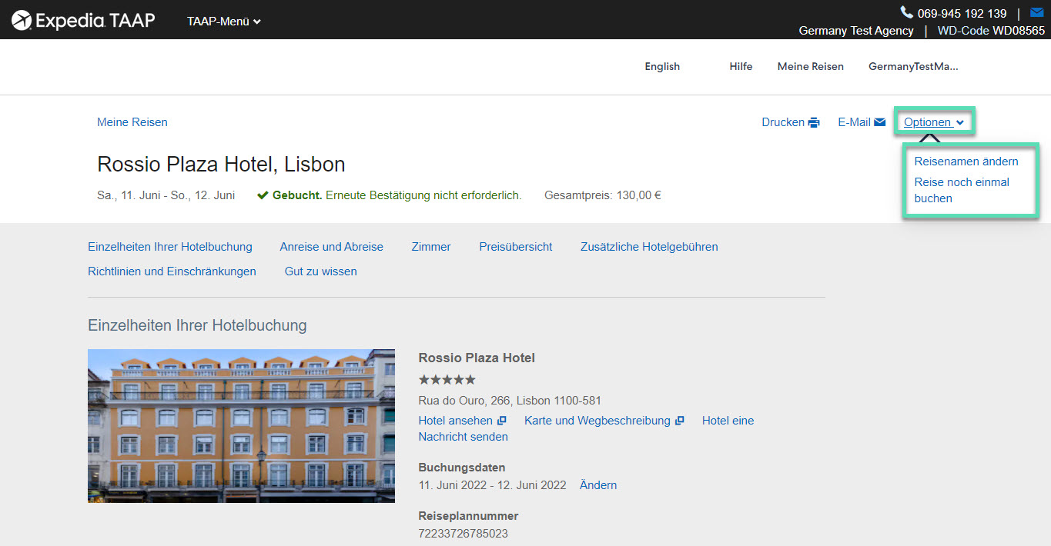Open the Hotel ansehen link

click(462, 421)
